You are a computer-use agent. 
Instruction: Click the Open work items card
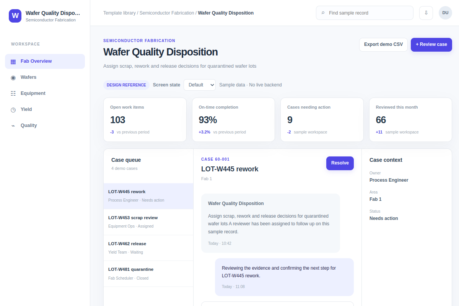(145, 120)
